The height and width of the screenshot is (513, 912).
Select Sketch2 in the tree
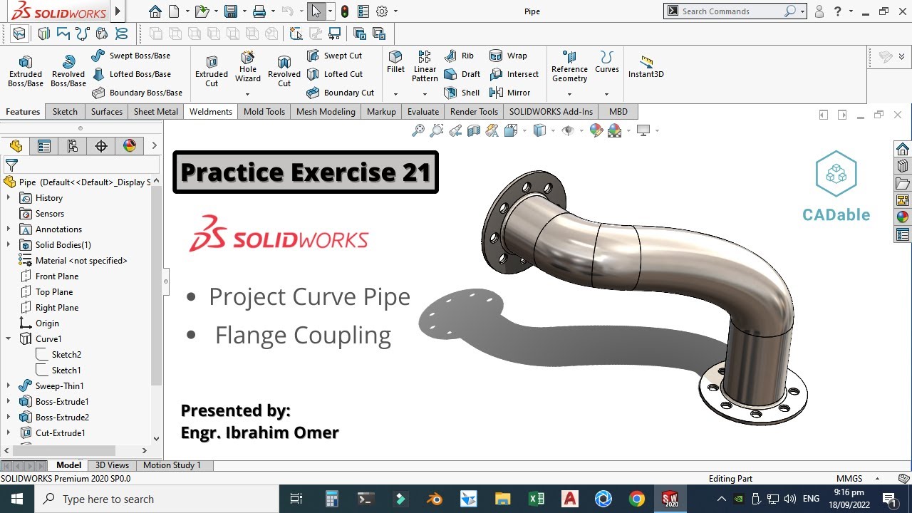pos(58,355)
